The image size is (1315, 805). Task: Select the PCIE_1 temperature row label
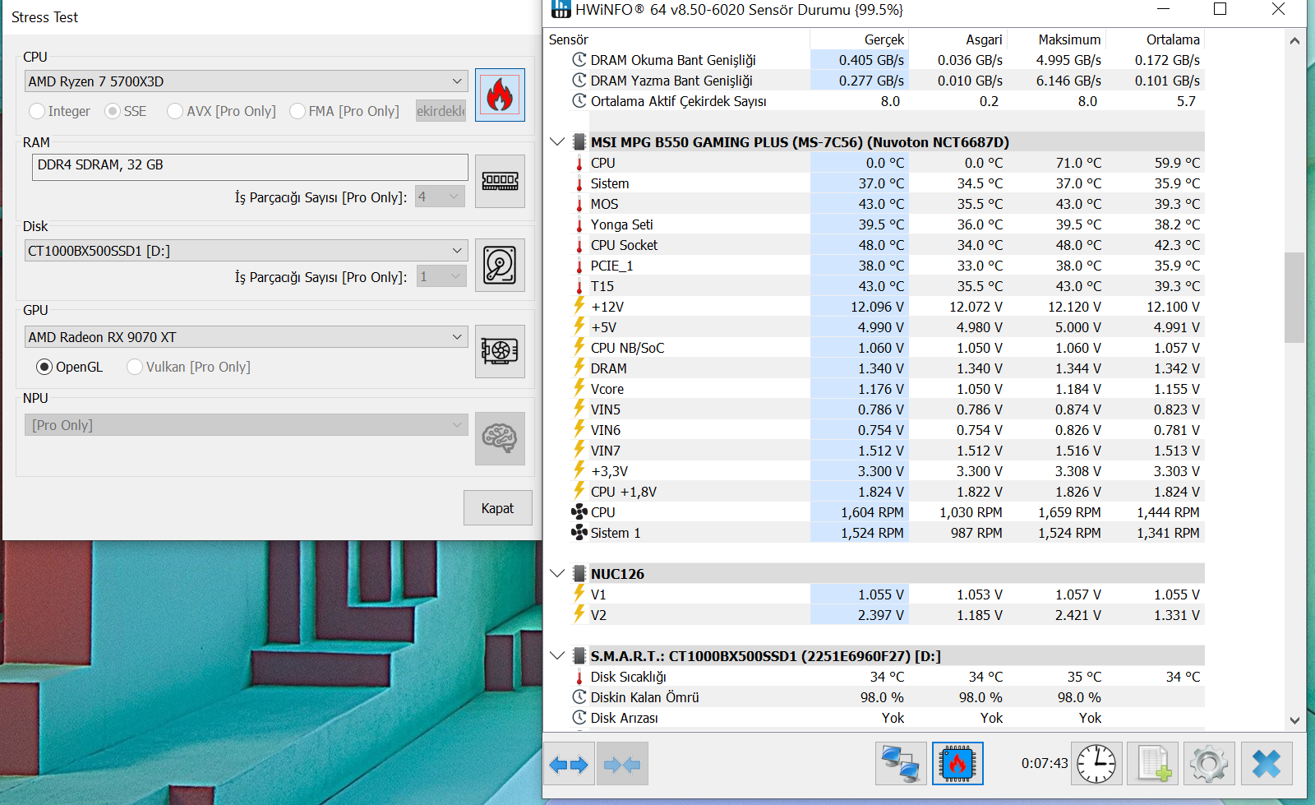coord(611,266)
